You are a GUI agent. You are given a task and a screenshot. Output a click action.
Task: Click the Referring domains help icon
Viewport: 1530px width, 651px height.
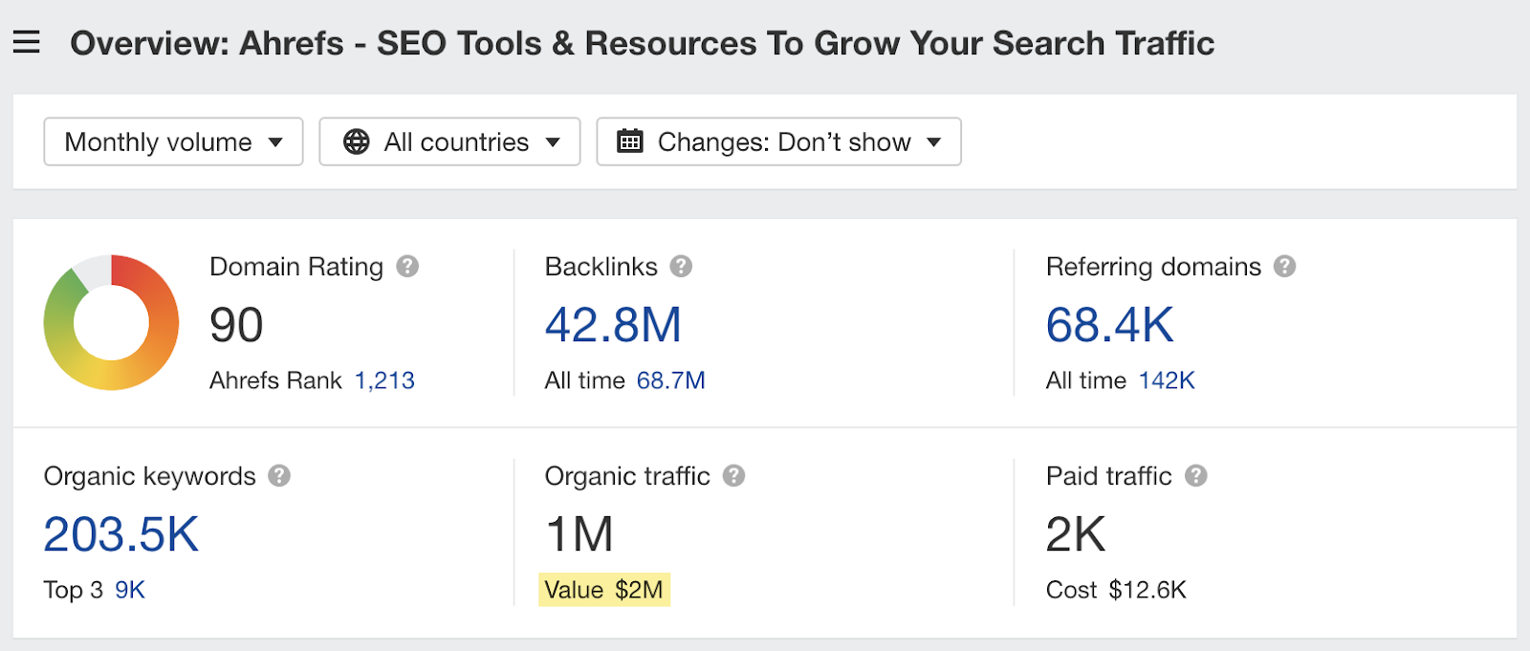[x=1284, y=267]
